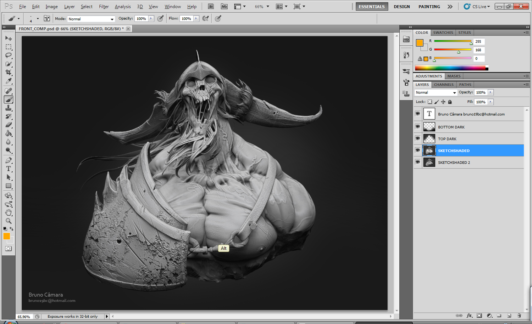
Task: Toggle Quick Mask mode
Action: click(x=9, y=249)
